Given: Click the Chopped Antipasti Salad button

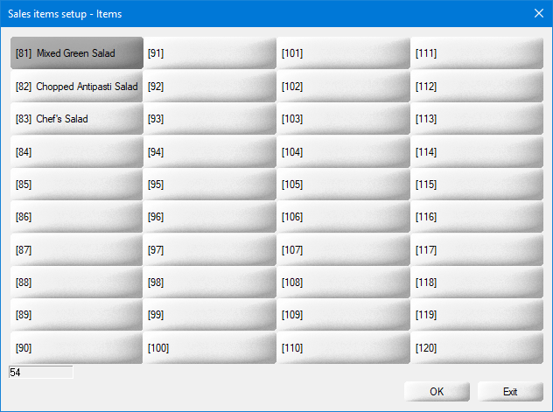Looking at the screenshot, I should [77, 87].
